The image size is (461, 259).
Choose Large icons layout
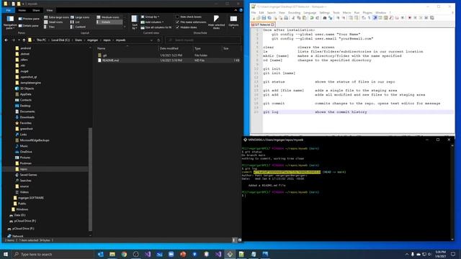pyautogui.click(x=80, y=17)
